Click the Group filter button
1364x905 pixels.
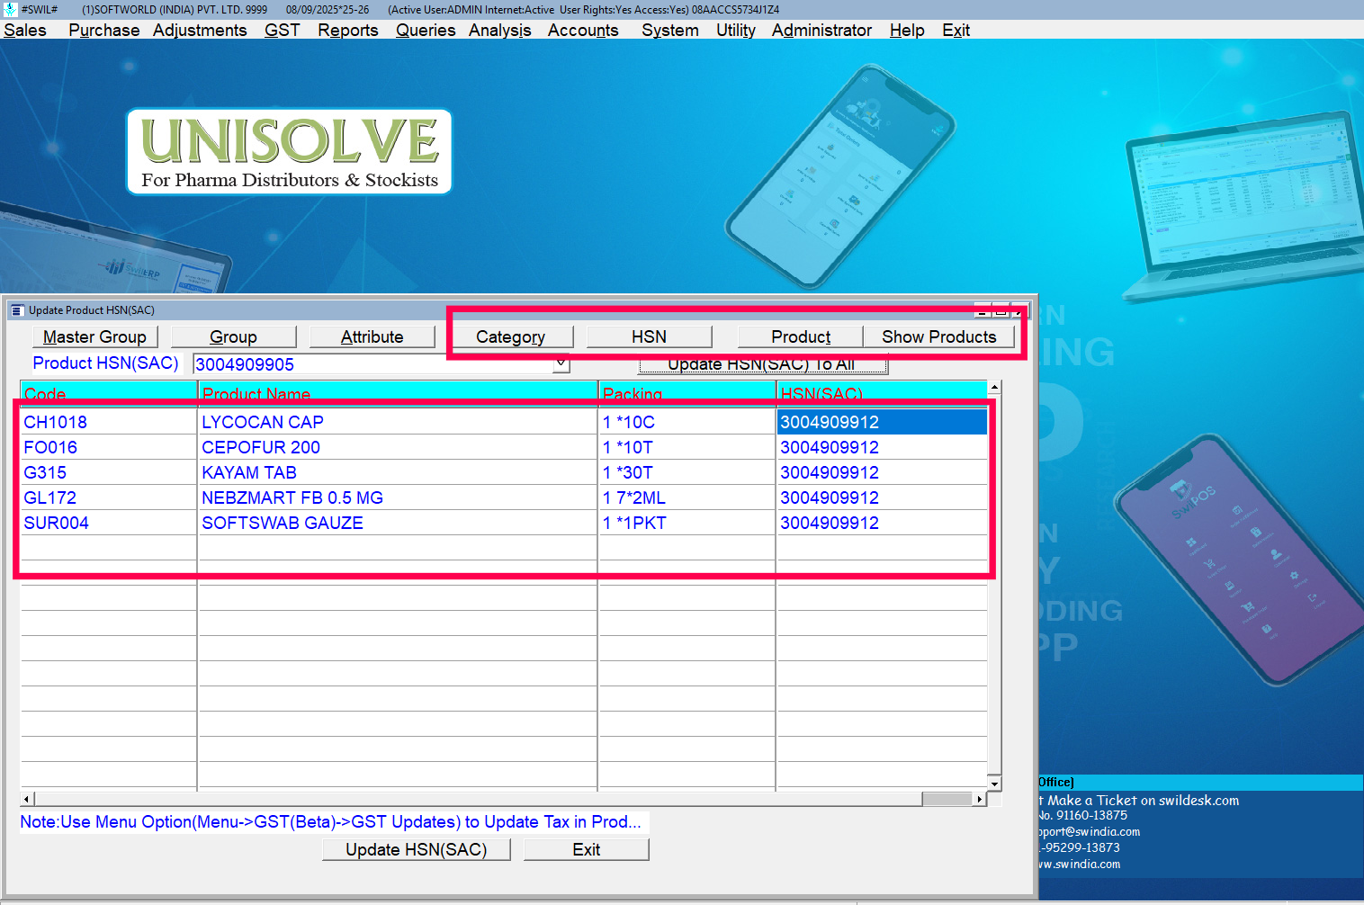point(233,336)
